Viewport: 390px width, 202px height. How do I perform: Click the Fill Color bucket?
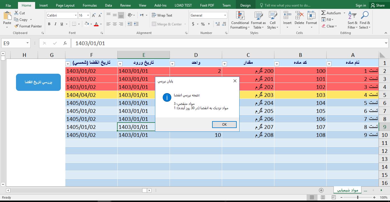pyautogui.click(x=87, y=24)
